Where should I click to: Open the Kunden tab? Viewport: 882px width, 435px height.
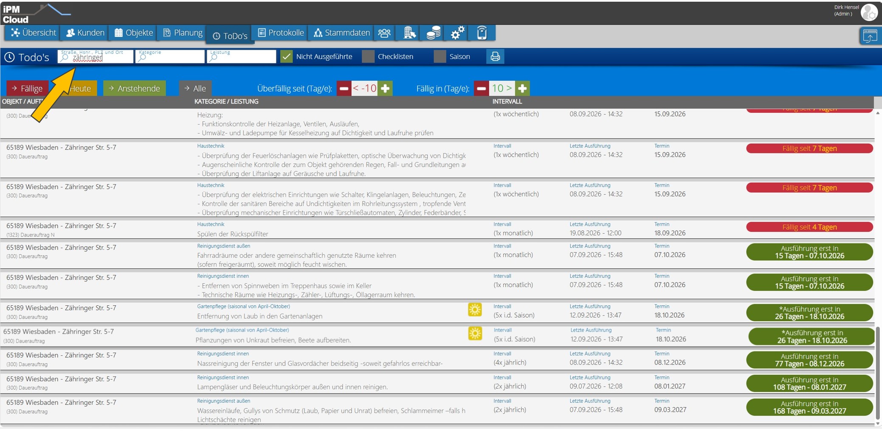[85, 33]
